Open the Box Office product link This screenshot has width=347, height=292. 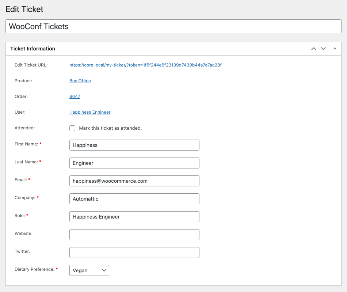pos(80,81)
